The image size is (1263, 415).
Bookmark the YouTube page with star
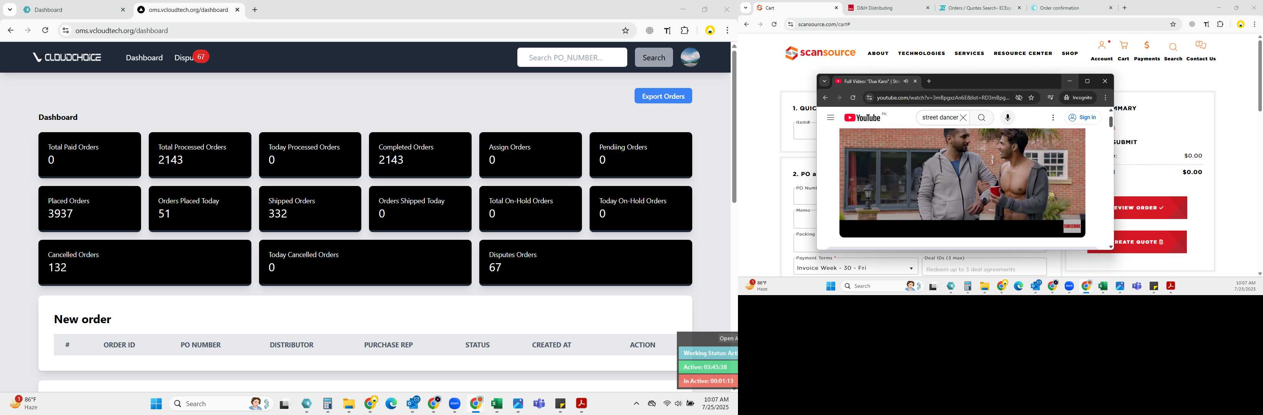click(1031, 98)
